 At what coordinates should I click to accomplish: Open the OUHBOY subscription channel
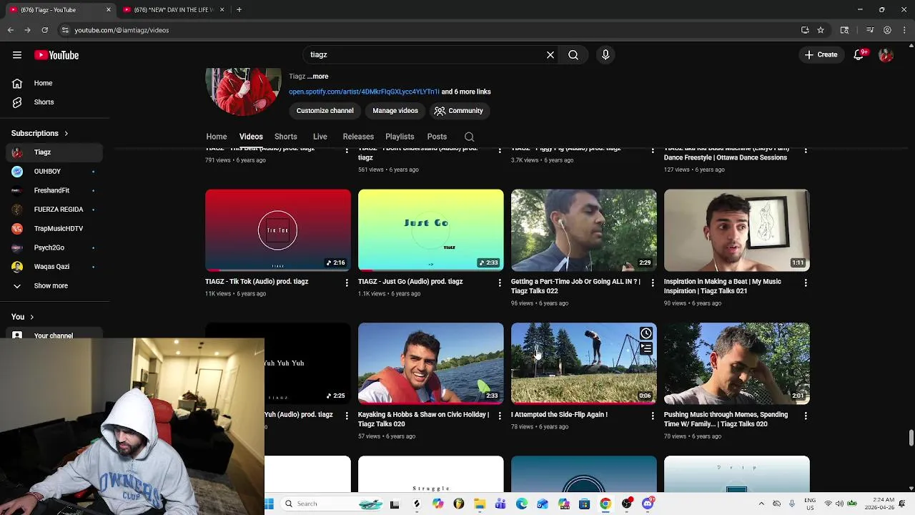click(54, 172)
